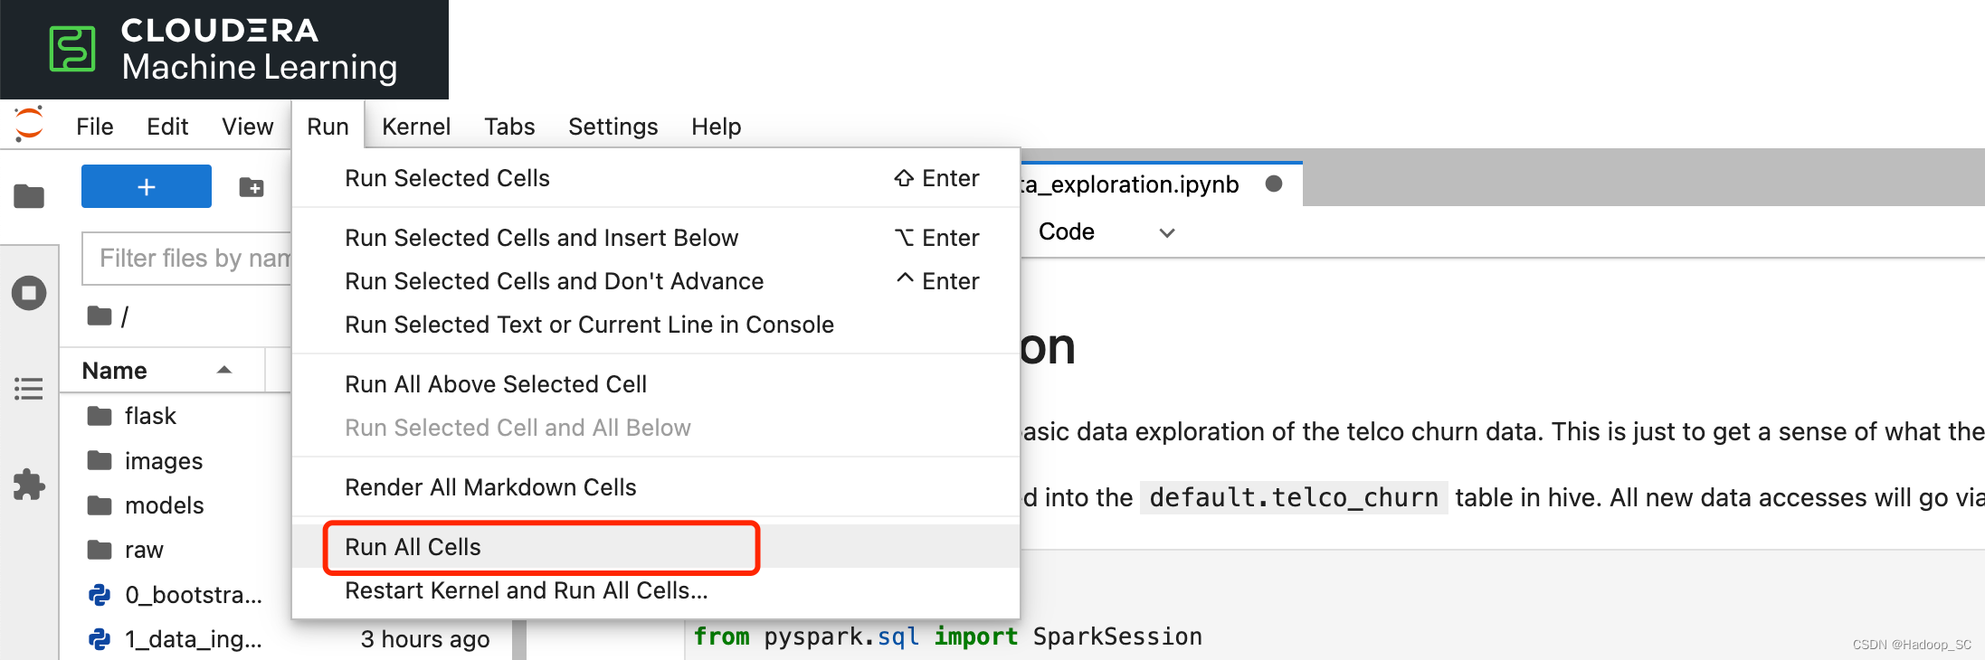Open the models folder
1985x660 pixels.
165,505
